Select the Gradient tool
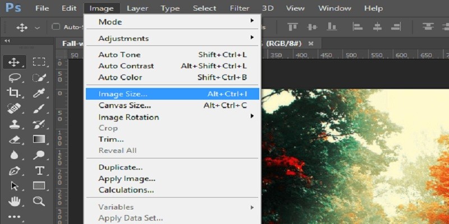 (x=39, y=139)
